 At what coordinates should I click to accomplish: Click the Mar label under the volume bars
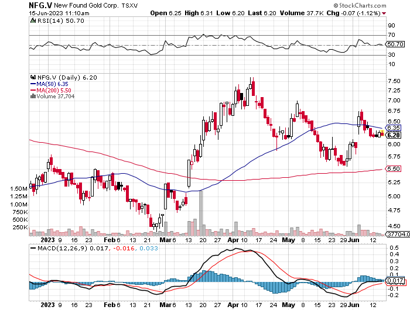pyautogui.click(x=165, y=240)
